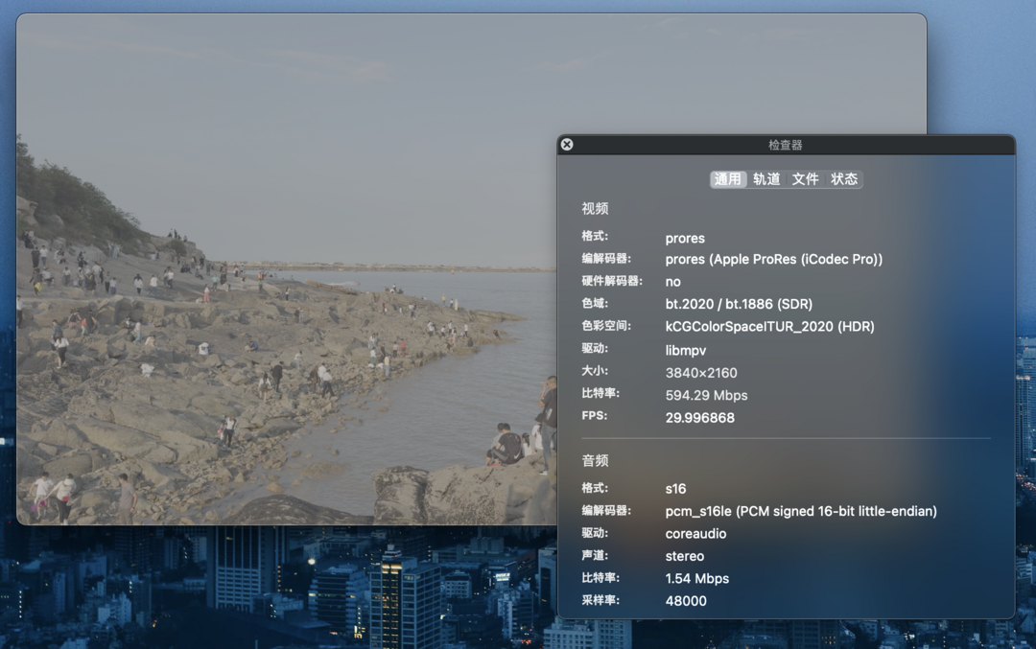Click the coreaudio driver value
1036x649 pixels.
coord(695,534)
